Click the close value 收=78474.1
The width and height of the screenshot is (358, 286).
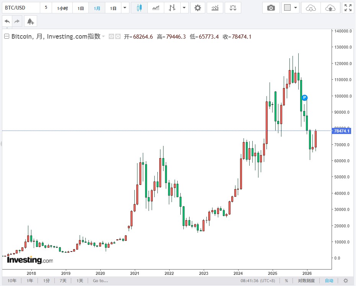click(x=237, y=37)
